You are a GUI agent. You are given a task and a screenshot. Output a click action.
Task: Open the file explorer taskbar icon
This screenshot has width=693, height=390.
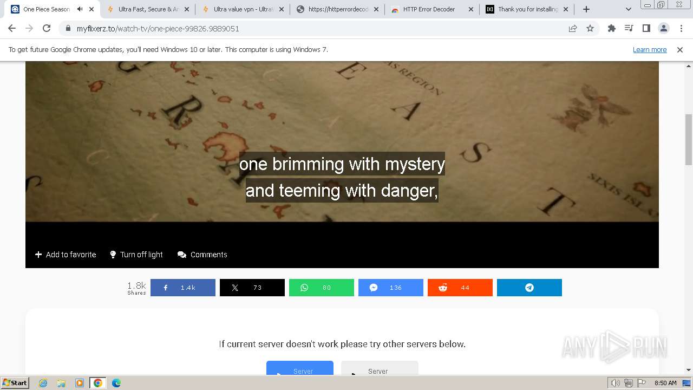pos(61,383)
